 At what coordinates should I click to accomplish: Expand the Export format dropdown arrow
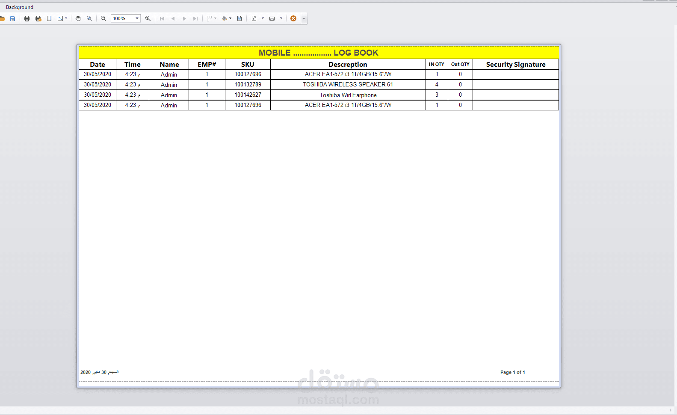263,18
